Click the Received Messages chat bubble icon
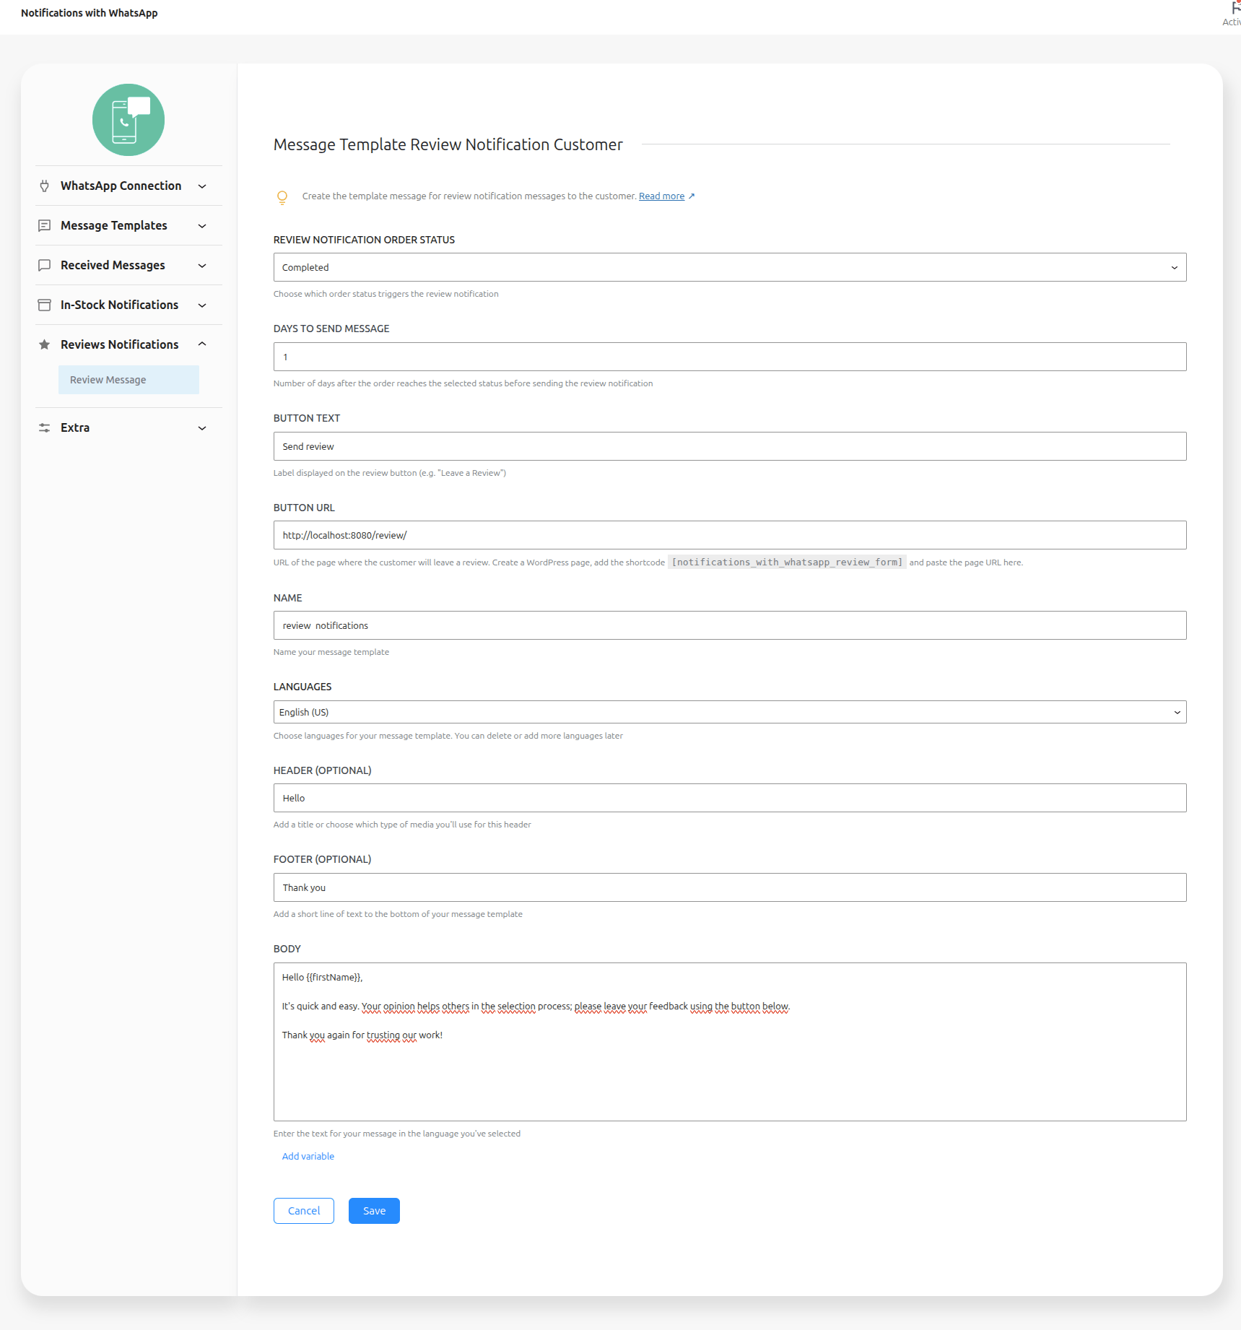 tap(45, 266)
